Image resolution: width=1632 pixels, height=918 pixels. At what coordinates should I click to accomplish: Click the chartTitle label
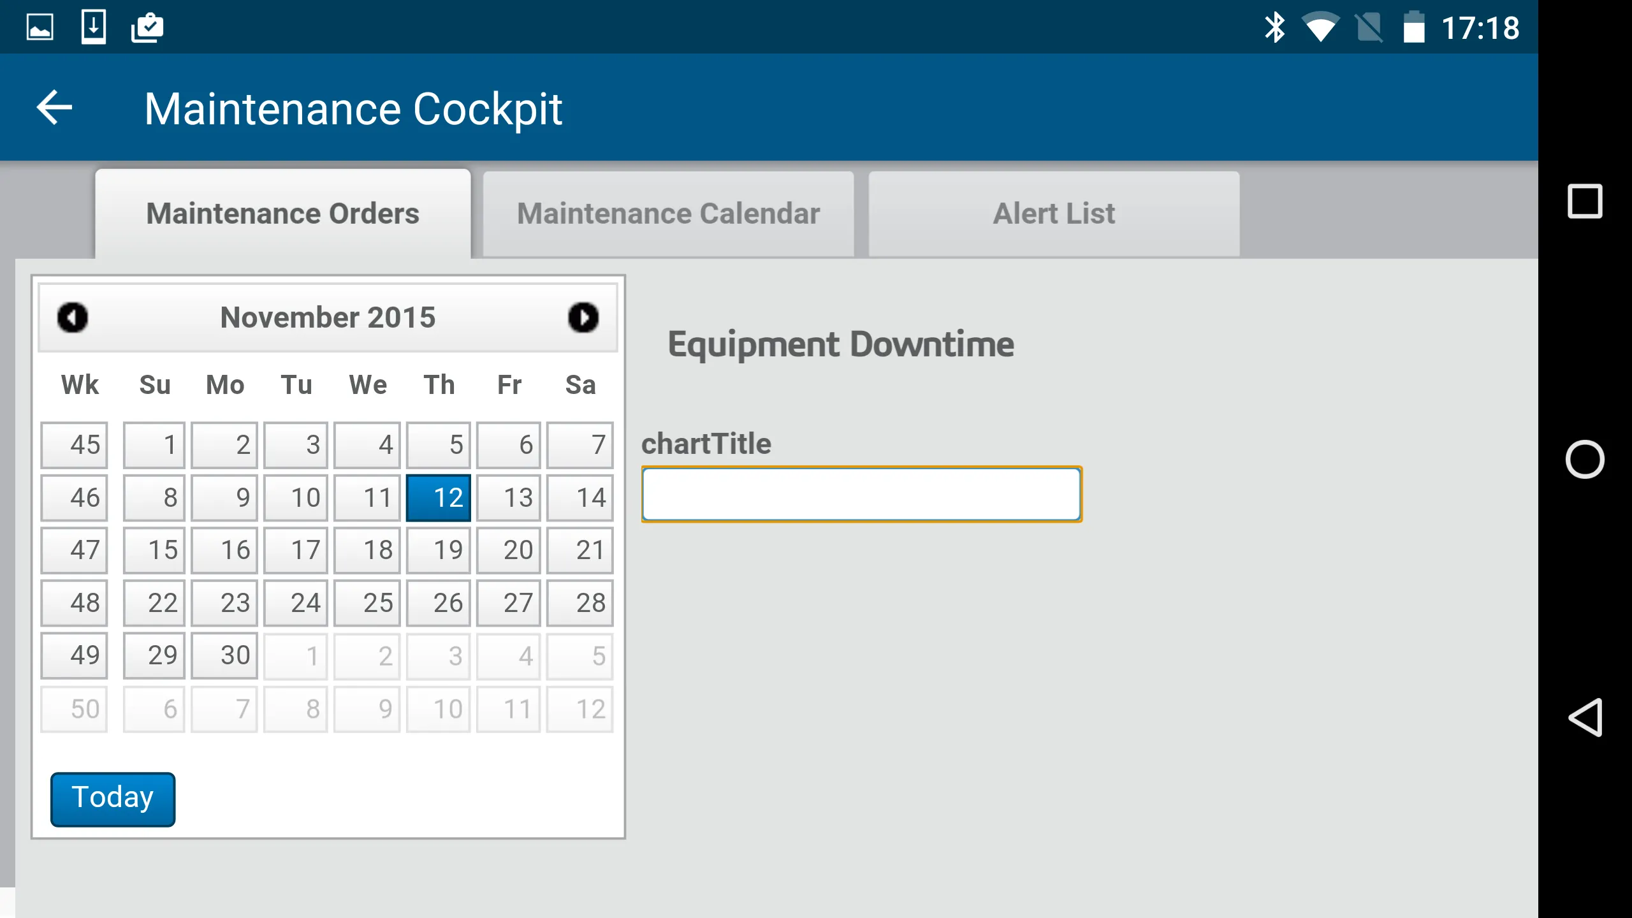706,444
